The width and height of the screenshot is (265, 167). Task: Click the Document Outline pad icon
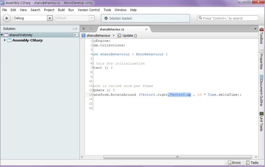click(261, 77)
